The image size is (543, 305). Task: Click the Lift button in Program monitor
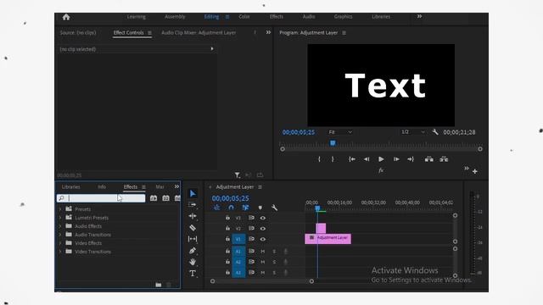(x=429, y=159)
